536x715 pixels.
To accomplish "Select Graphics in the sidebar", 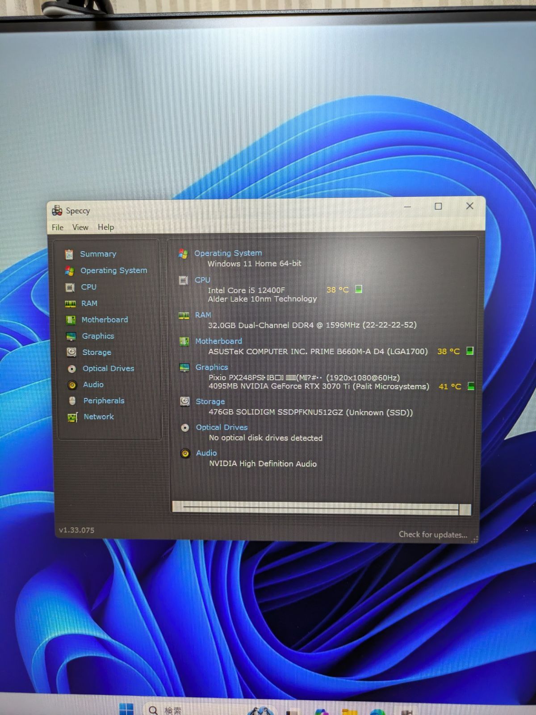I will point(98,336).
